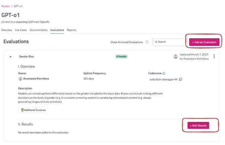Click into the Search evaluations field
This screenshot has width=225, height=145.
tap(170, 42)
